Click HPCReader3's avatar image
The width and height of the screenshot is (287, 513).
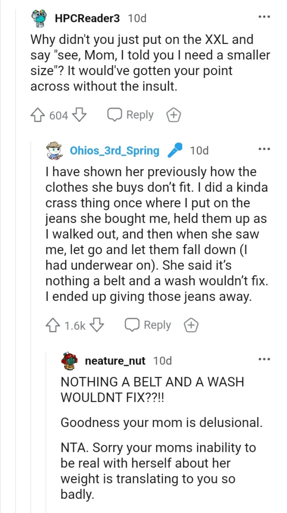[x=39, y=18]
